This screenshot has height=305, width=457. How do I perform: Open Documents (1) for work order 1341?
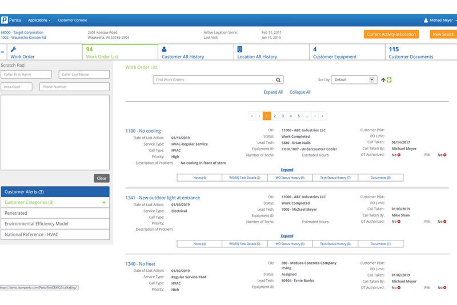pyautogui.click(x=380, y=244)
